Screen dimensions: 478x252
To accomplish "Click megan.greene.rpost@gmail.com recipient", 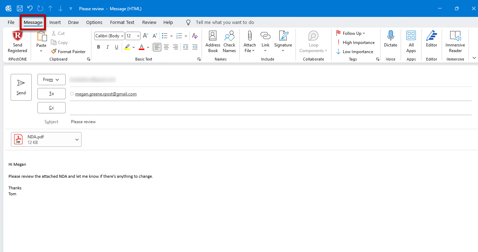I will pyautogui.click(x=106, y=94).
